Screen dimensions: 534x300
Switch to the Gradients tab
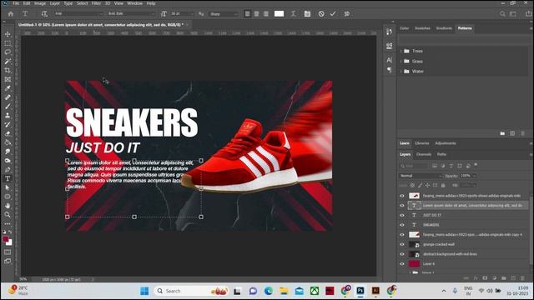444,28
